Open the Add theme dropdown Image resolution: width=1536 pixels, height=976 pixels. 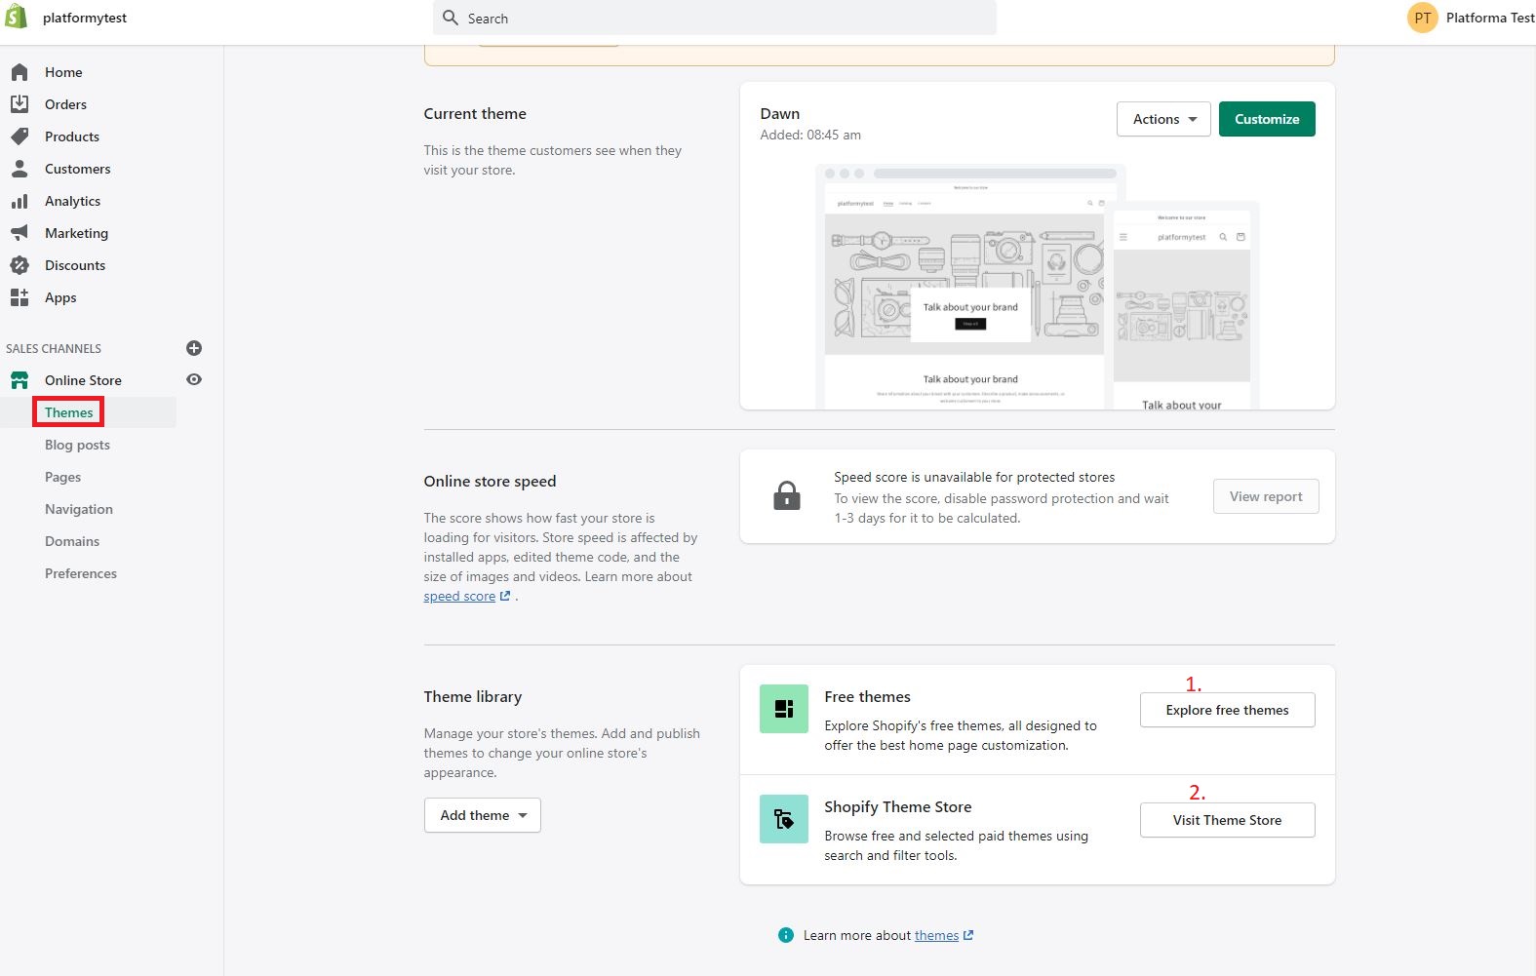point(483,815)
